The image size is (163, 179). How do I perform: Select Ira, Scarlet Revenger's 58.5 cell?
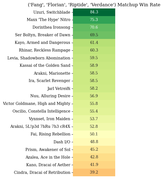pos(94,81)
